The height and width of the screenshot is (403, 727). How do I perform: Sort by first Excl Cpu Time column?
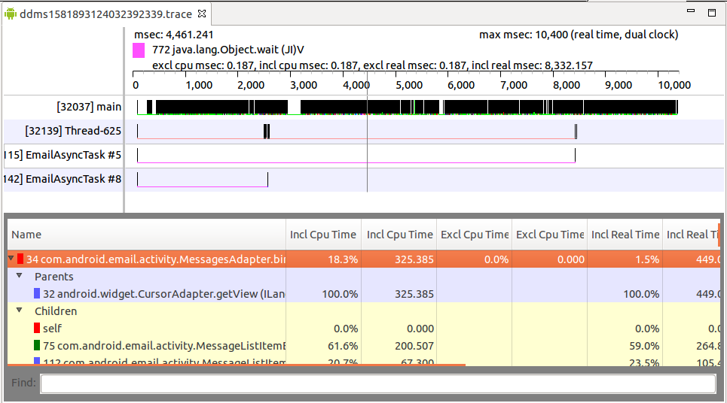point(475,235)
